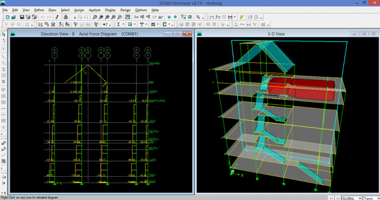The width and height of the screenshot is (380, 200).
Task: Open dropdown beside design toolbar icons
Action: click(x=261, y=18)
